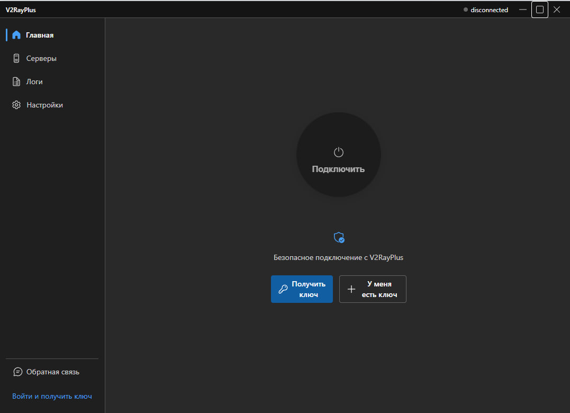The image size is (570, 413).
Task: Click the document icon beside Логи
Action: click(x=16, y=82)
